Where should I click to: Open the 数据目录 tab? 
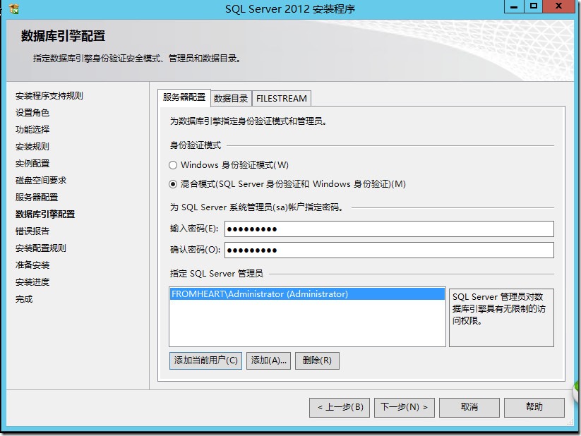231,99
